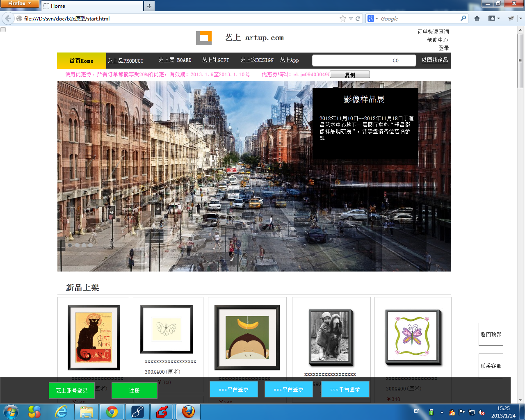This screenshot has width=525, height=420.
Task: Open 订单快速查询 link
Action: click(x=433, y=32)
